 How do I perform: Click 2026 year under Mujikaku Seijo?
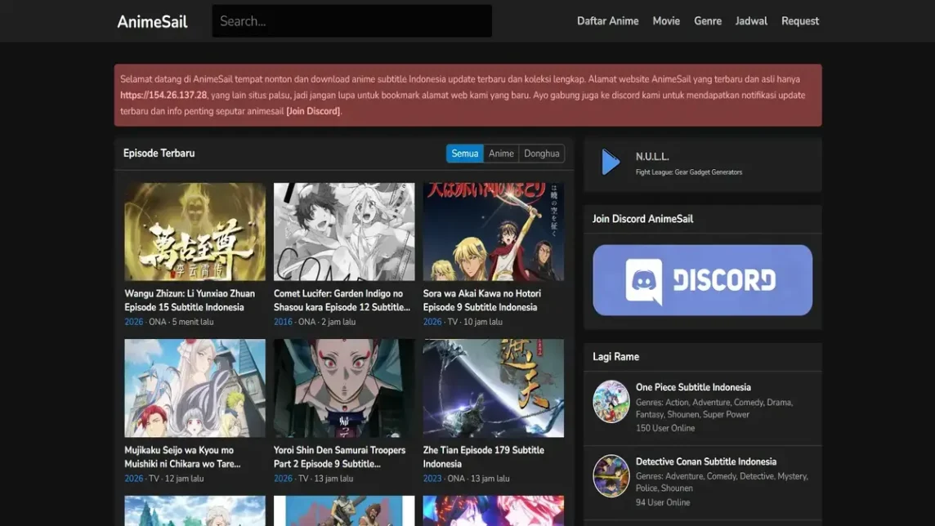pyautogui.click(x=133, y=479)
